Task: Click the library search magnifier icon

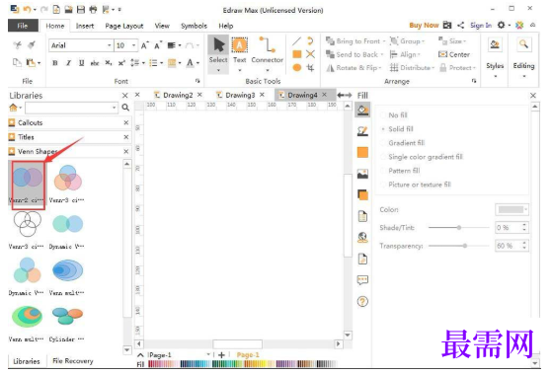Action: 125,108
